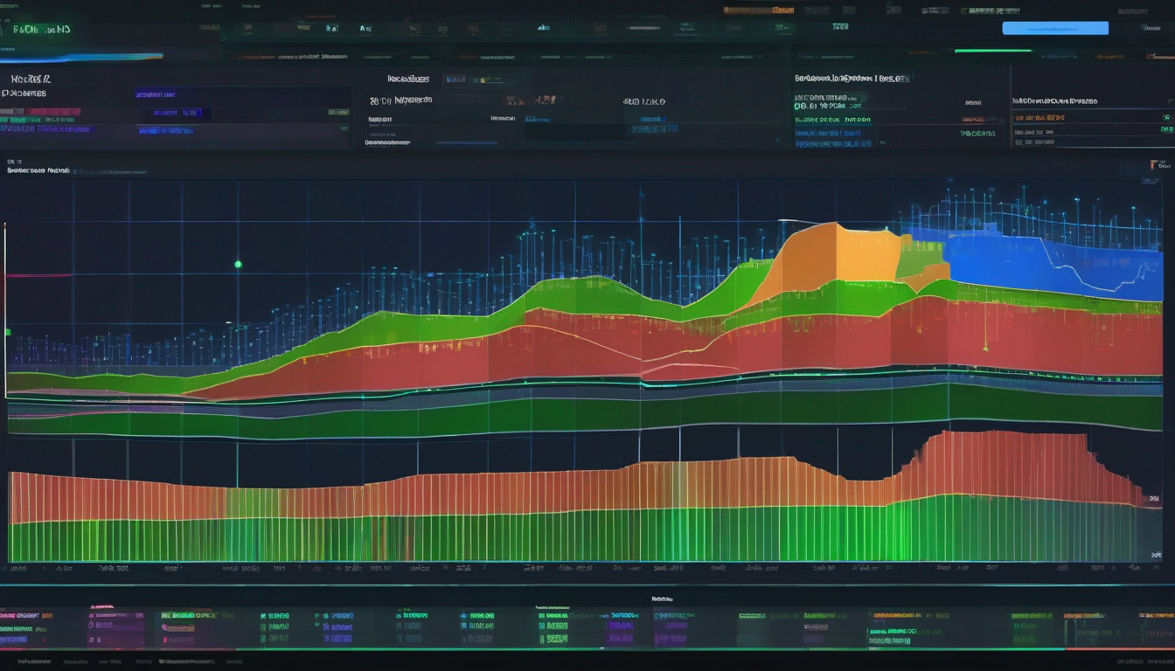Viewport: 1175px width, 671px height.
Task: Click the green progress bar in the header
Action: click(x=993, y=51)
